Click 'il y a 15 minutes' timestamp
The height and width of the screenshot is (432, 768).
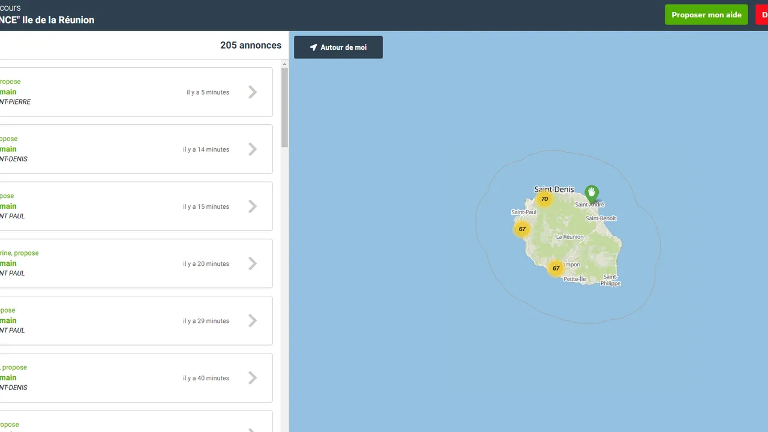pyautogui.click(x=206, y=206)
